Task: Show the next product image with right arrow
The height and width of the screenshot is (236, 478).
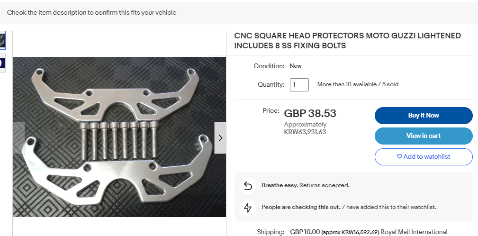Action: [220, 138]
